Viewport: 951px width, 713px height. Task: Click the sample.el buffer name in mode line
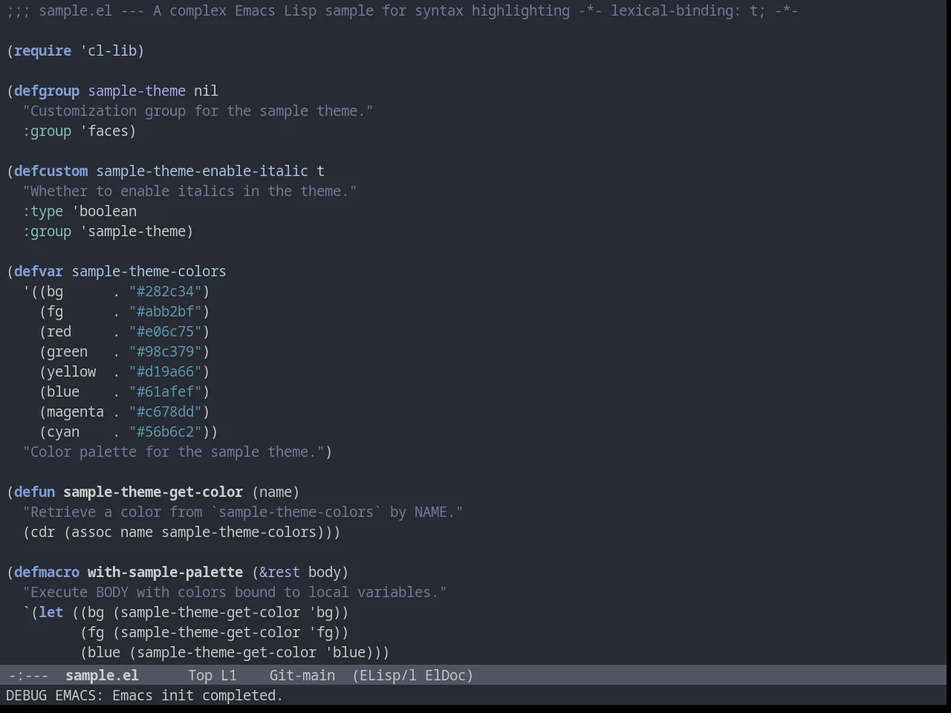pyautogui.click(x=102, y=675)
